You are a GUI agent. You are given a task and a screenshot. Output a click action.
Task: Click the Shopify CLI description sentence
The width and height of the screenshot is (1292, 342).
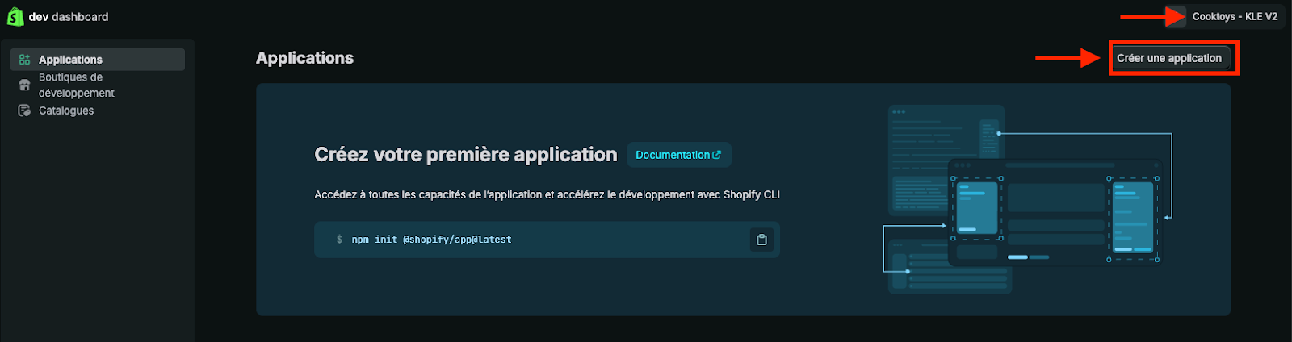[547, 194]
